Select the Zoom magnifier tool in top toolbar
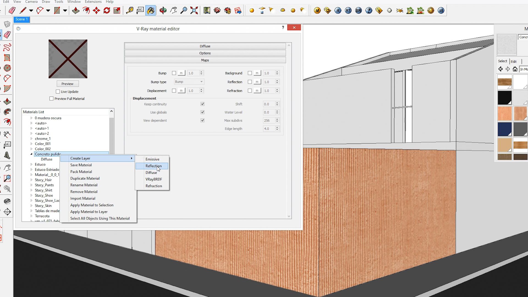 point(184,10)
